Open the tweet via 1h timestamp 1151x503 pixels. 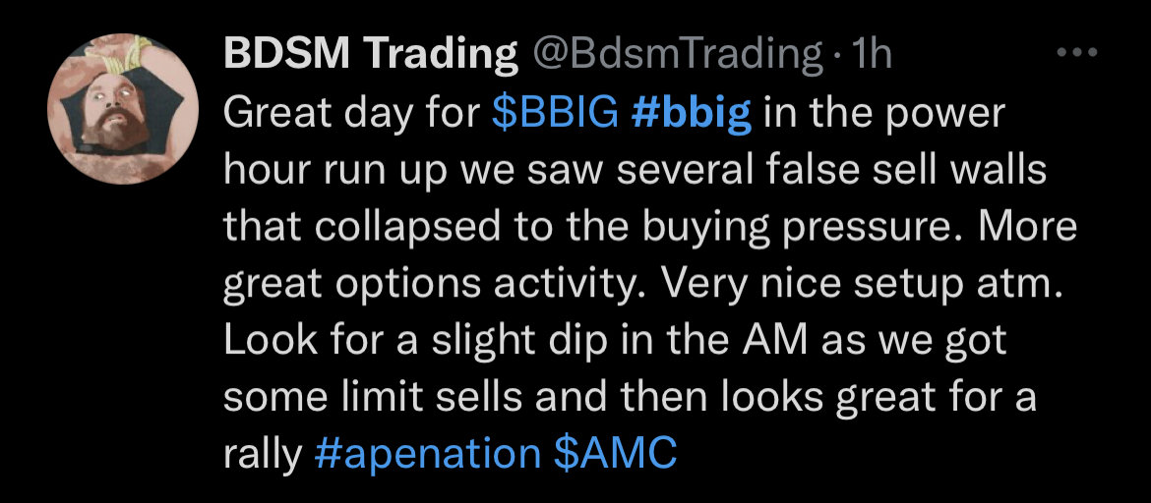coord(869,53)
